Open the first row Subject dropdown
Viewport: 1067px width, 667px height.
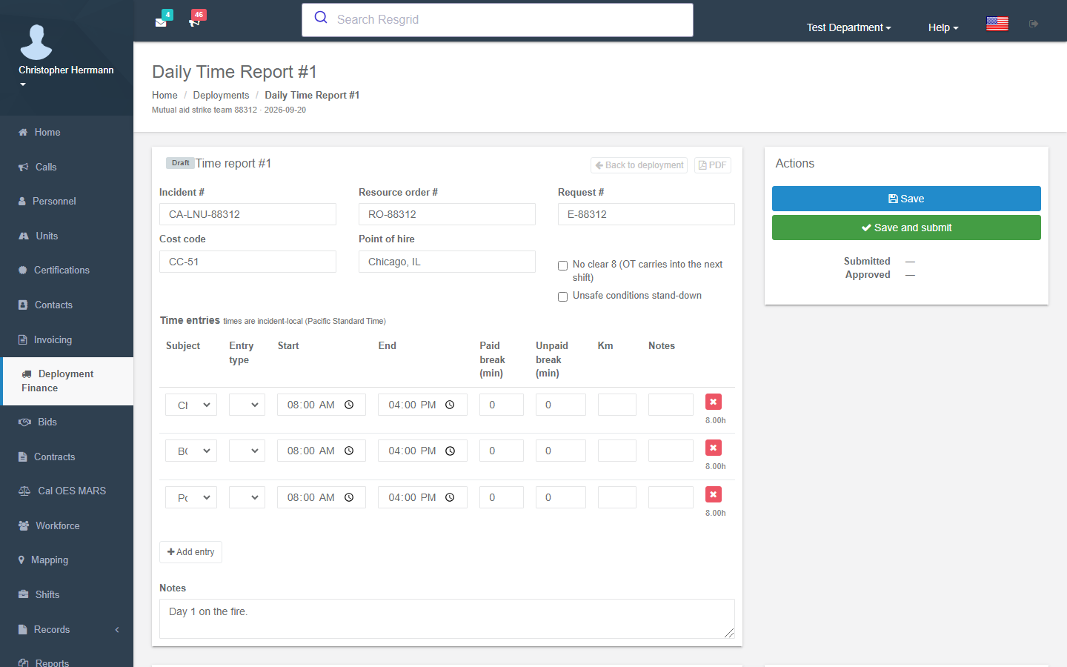[191, 405]
